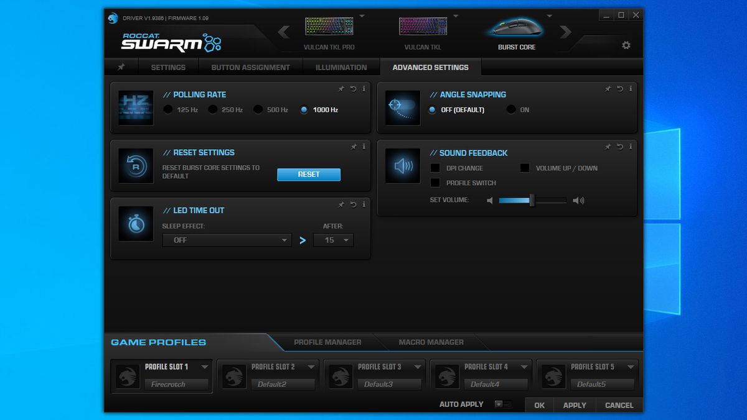Open Burst Core device dropdown arrow
The width and height of the screenshot is (747, 420).
point(549,16)
